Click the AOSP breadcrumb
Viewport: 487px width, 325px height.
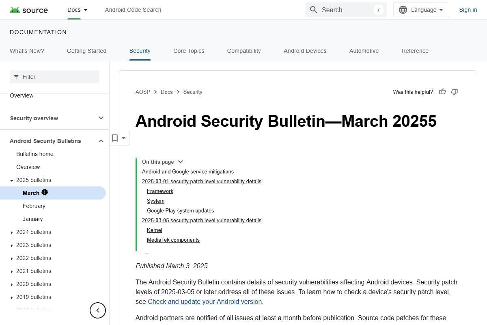(x=143, y=92)
